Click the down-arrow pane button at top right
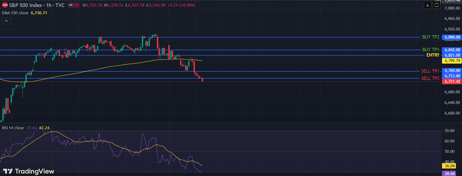 click(427, 5)
